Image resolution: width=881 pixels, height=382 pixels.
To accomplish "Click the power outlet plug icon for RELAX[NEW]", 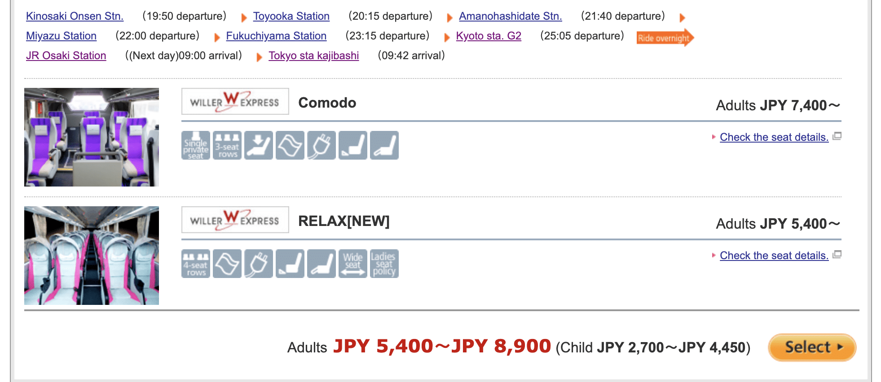I will click(259, 264).
